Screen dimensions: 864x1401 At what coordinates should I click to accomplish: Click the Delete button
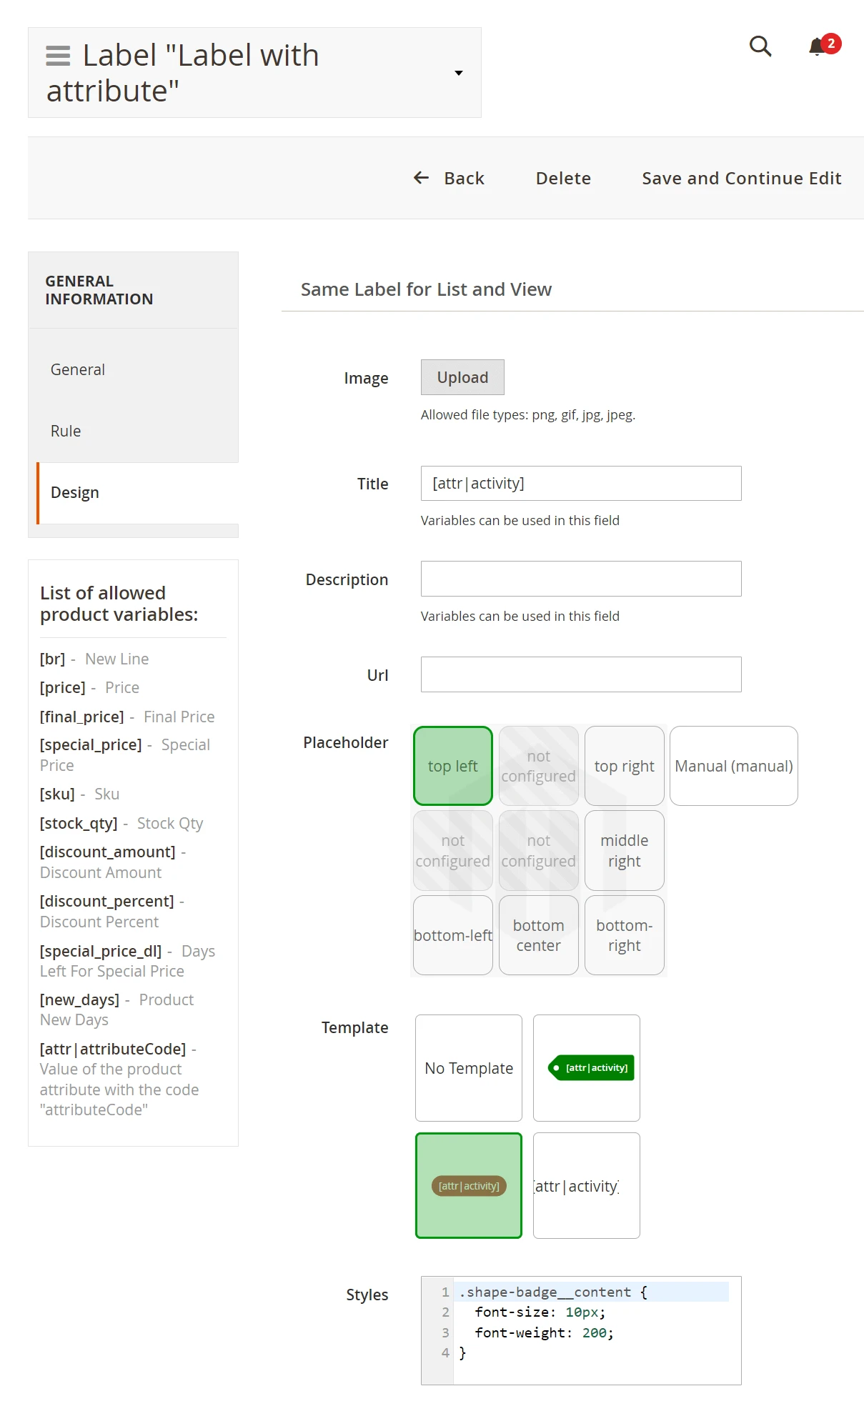563,178
